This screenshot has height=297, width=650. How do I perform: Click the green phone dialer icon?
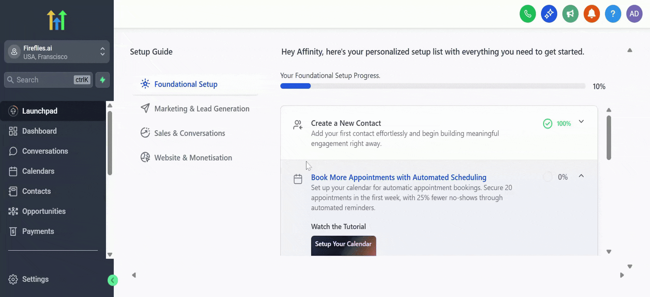pyautogui.click(x=527, y=14)
